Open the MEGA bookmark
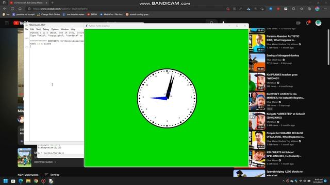Image resolution: width=330 pixels, height=185 pixels. tap(92, 14)
